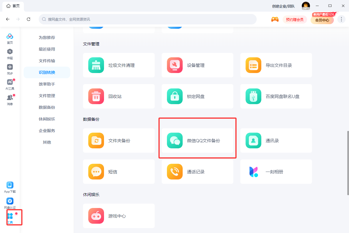Viewport: 349px width, 233px height.
Task: Click the game controller toolbar icon
Action: (x=275, y=19)
